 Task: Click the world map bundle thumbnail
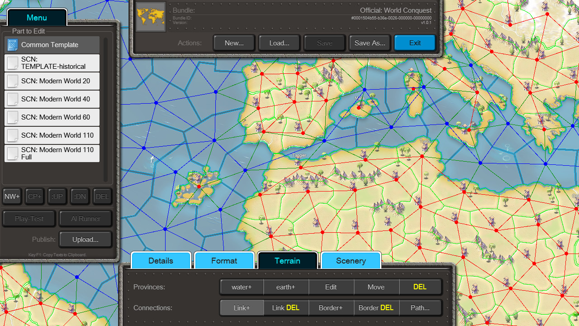tap(150, 17)
